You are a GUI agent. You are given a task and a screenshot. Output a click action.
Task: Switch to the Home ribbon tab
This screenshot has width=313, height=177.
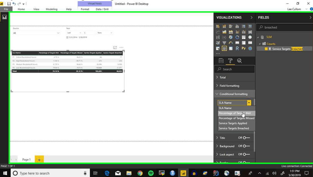(x=21, y=9)
